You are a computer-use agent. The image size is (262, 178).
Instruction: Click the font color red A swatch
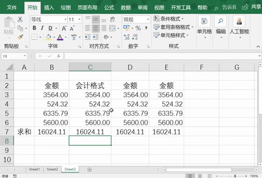pos(60,37)
